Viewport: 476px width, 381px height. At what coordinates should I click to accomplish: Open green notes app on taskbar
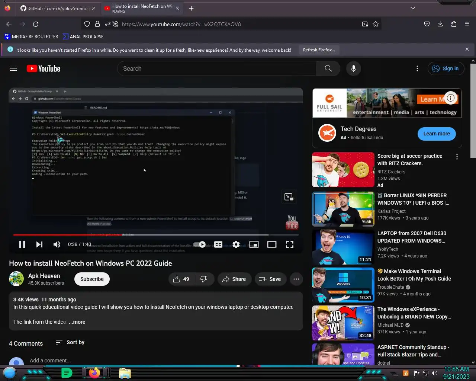[67, 372]
